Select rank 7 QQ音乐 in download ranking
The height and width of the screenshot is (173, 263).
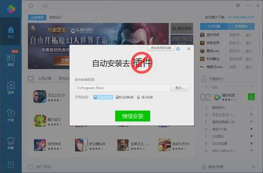tap(218, 137)
